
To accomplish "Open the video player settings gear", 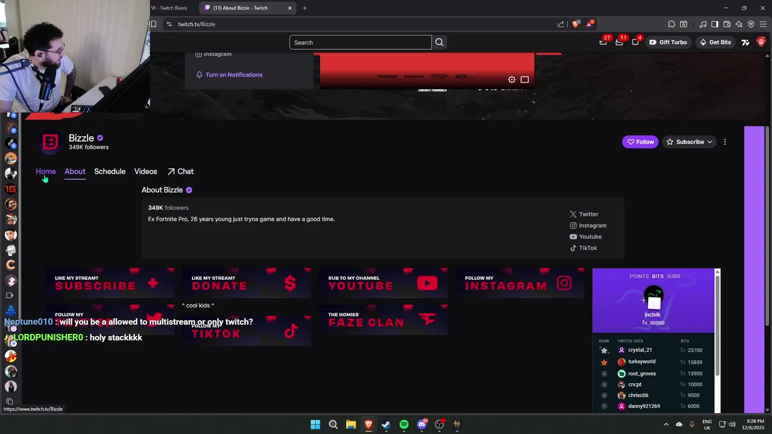I will point(511,80).
